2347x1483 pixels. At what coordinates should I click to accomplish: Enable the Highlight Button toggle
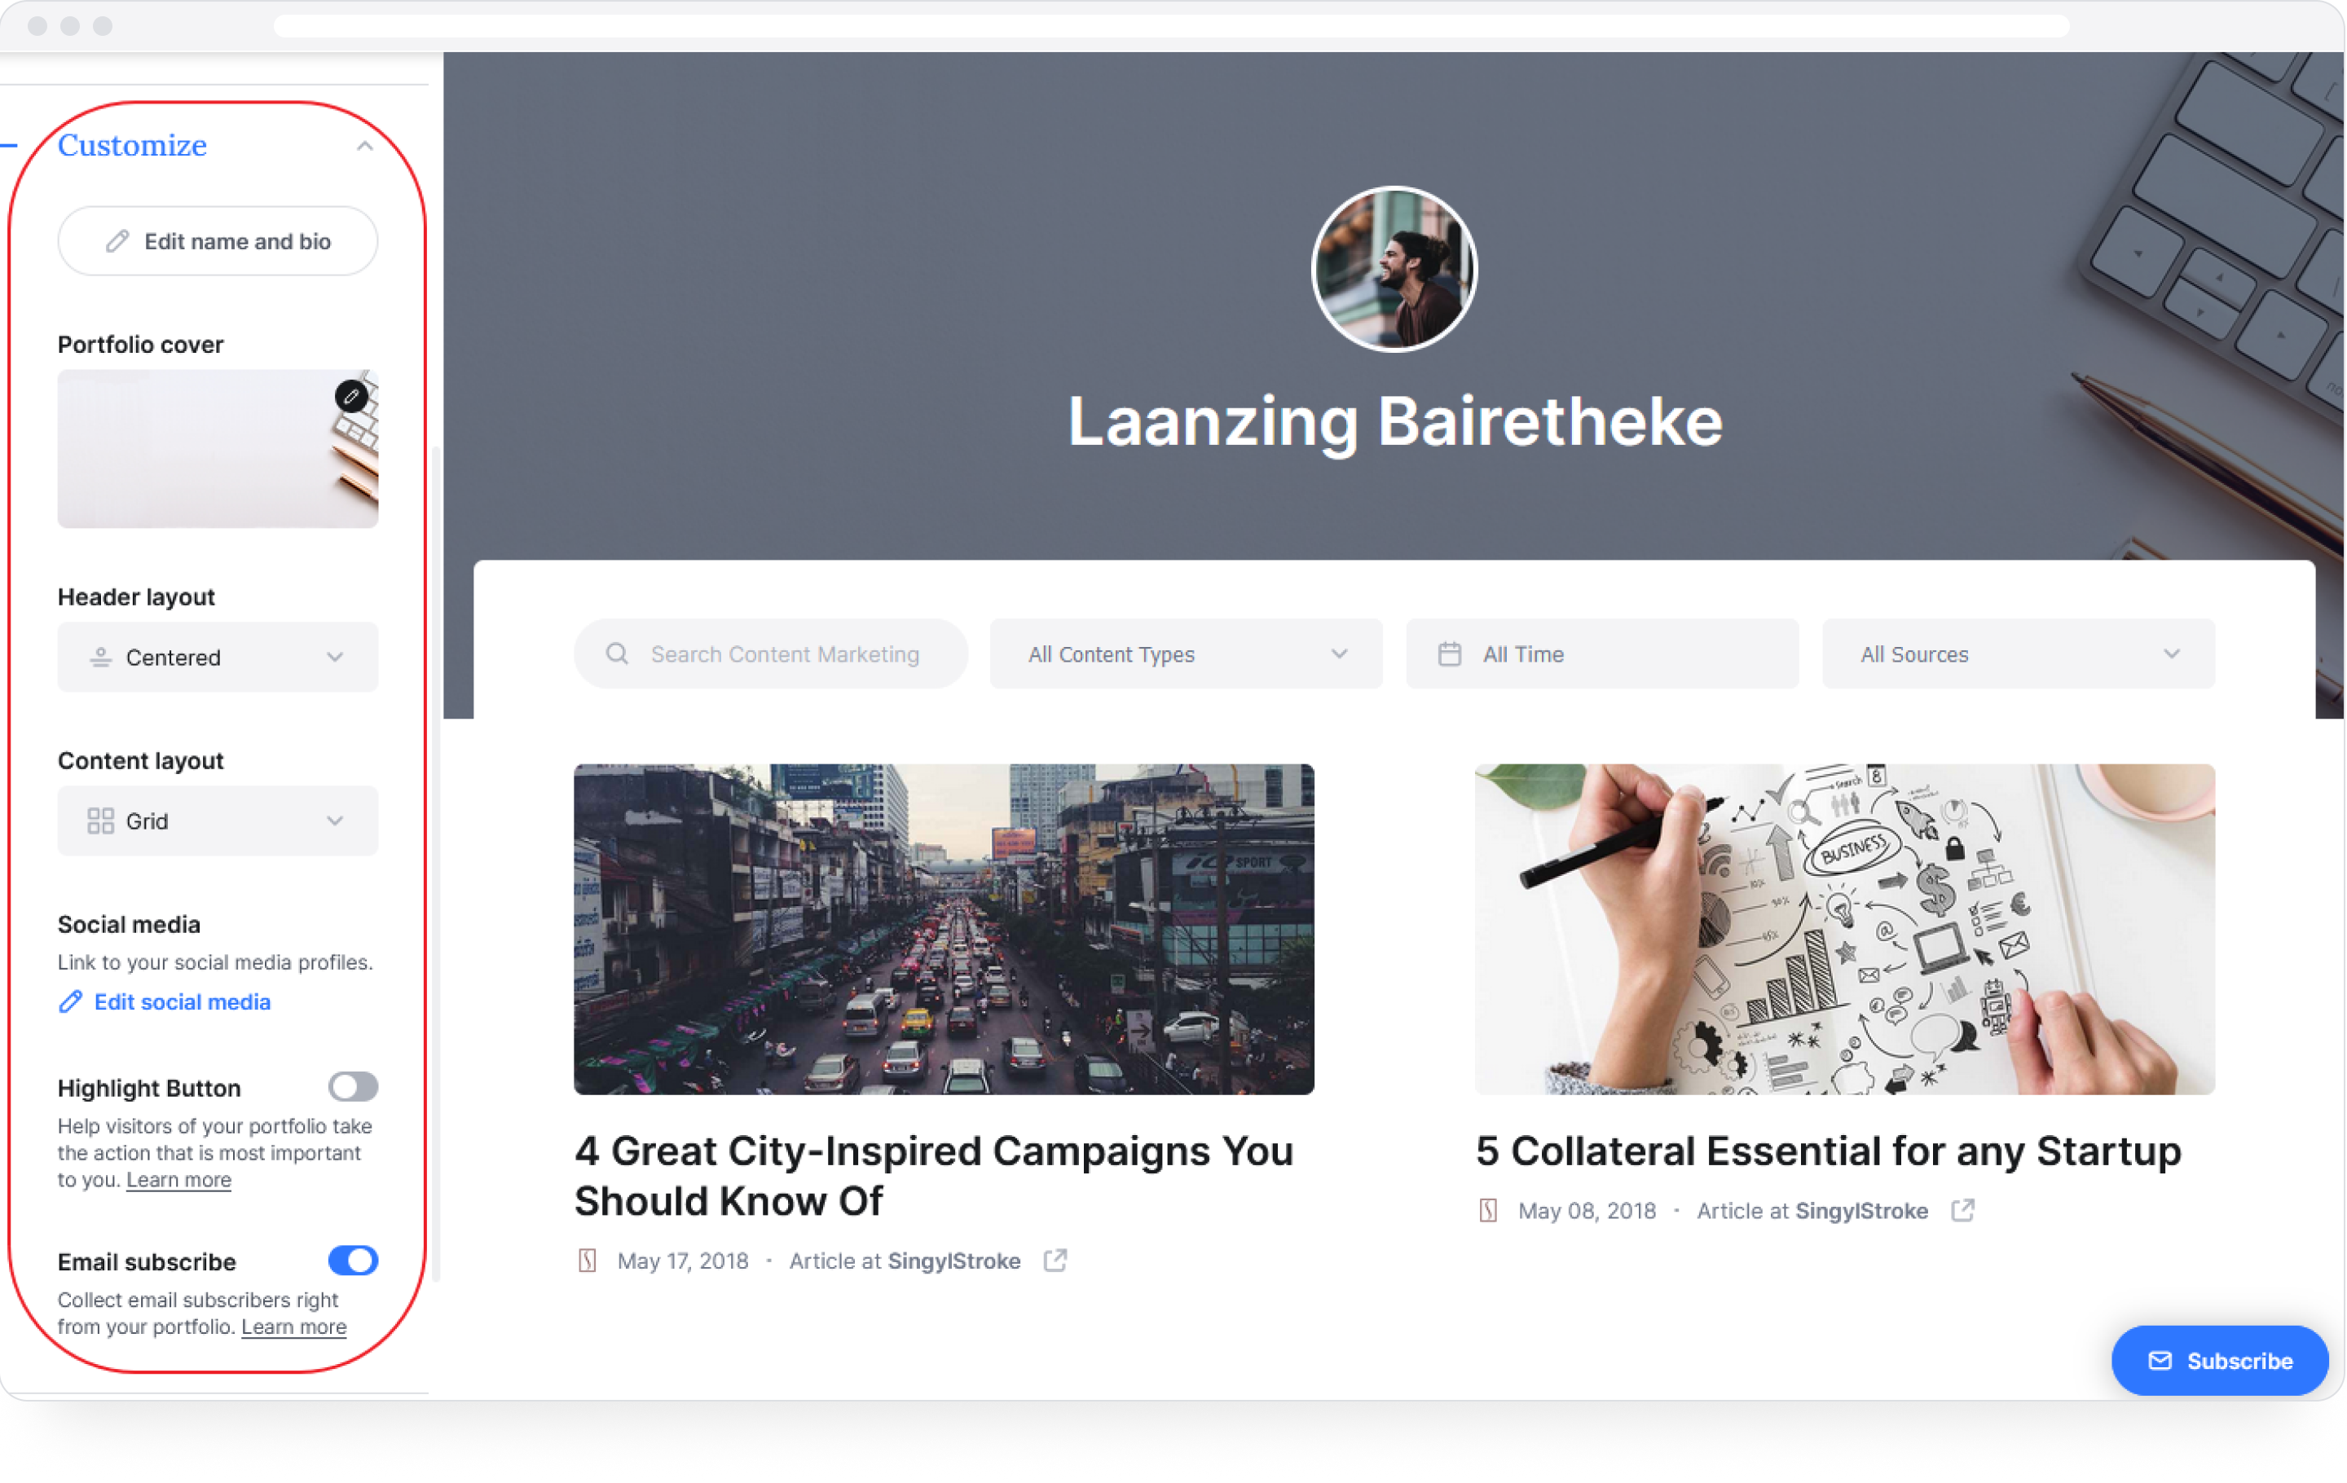pyautogui.click(x=353, y=1086)
